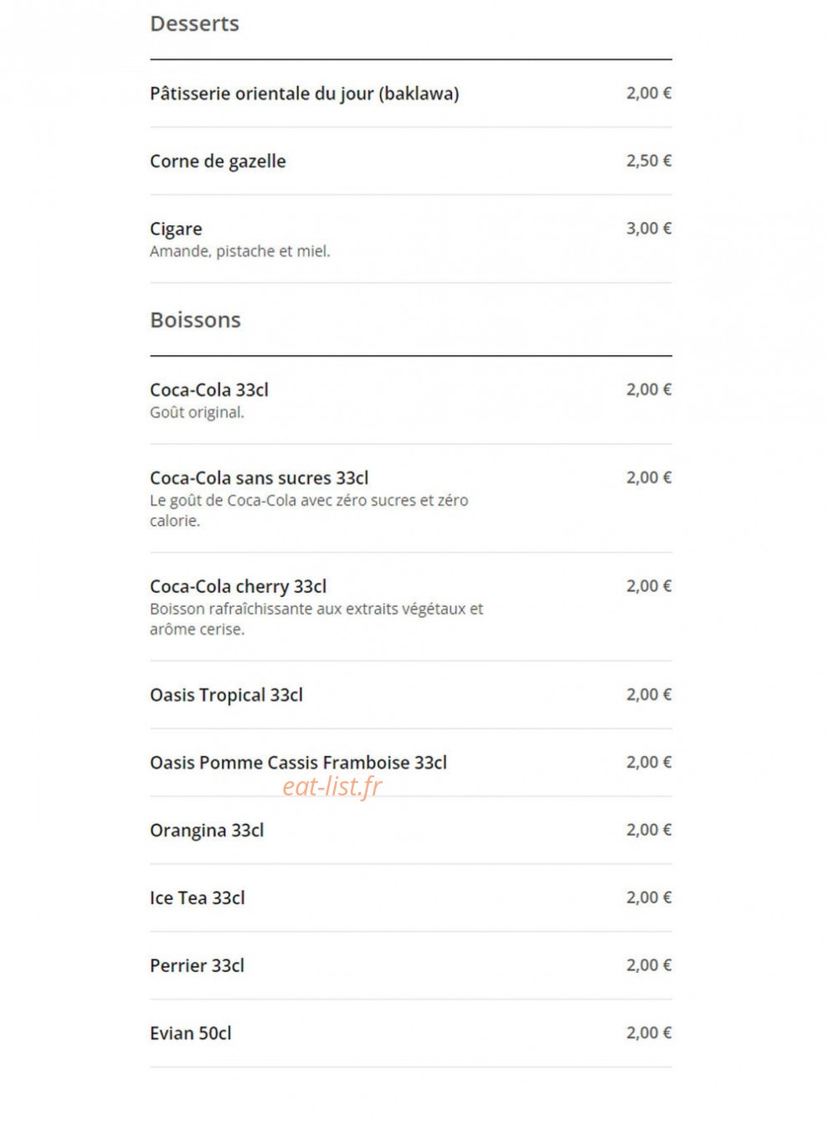Select Perrier 33cl
Screen dimensions: 828x1122
(410, 966)
